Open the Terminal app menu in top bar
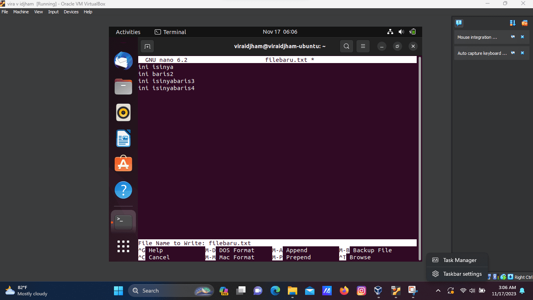The height and width of the screenshot is (300, 533). coord(170,32)
